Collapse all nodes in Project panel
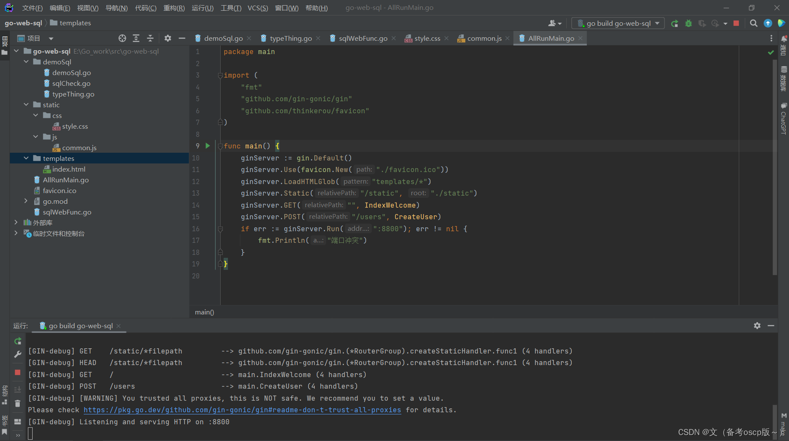The image size is (789, 441). pos(150,38)
